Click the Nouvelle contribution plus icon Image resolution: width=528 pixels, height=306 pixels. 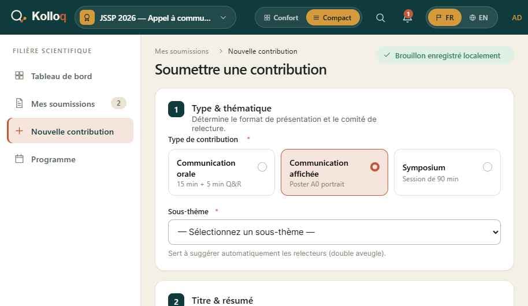coord(19,130)
